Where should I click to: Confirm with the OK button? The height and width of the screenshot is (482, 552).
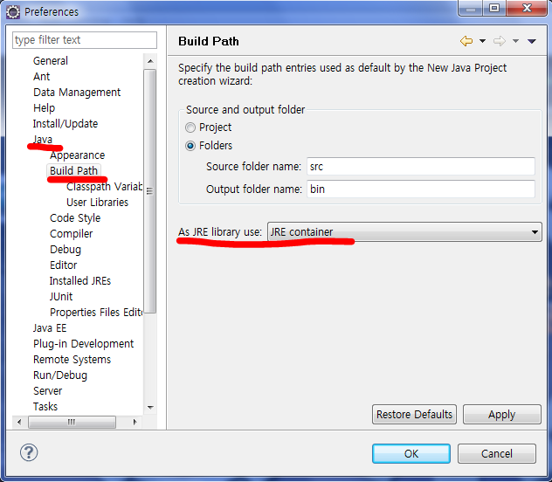[411, 453]
